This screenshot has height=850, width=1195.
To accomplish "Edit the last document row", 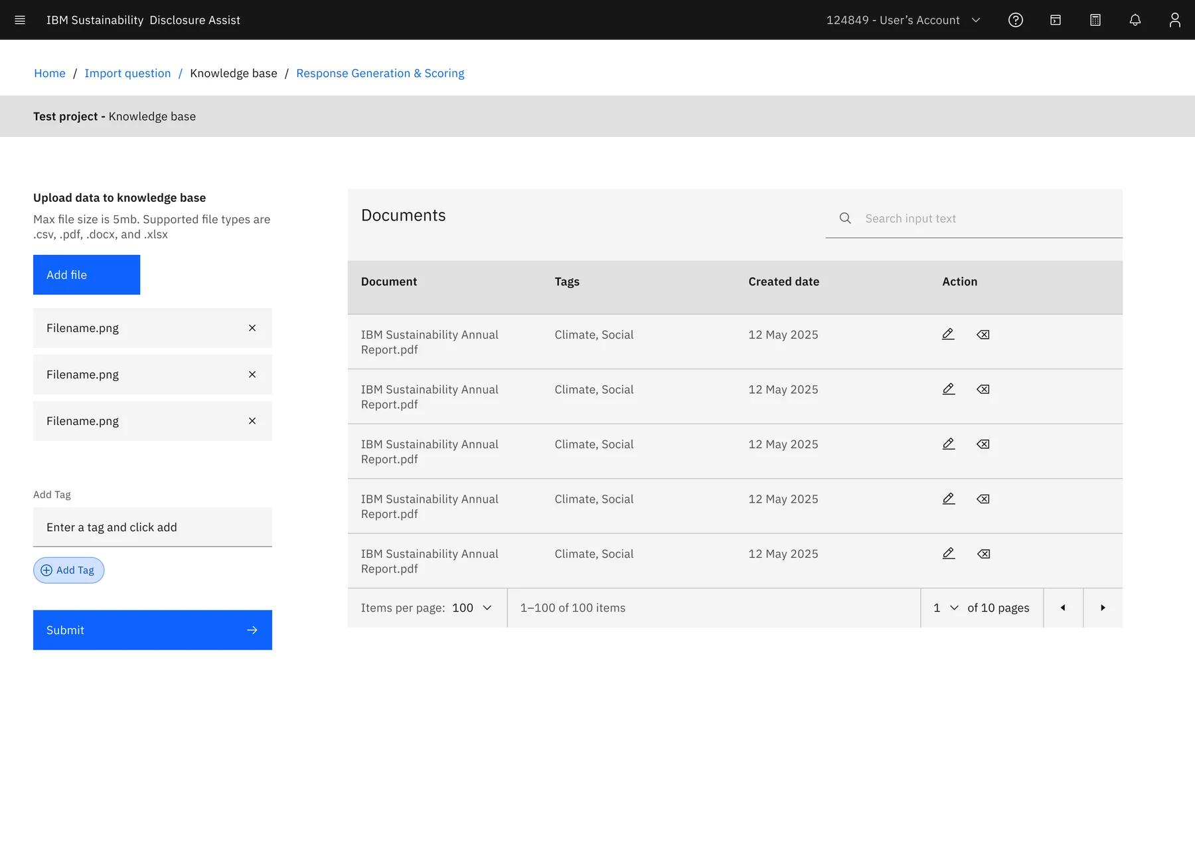I will tap(949, 553).
